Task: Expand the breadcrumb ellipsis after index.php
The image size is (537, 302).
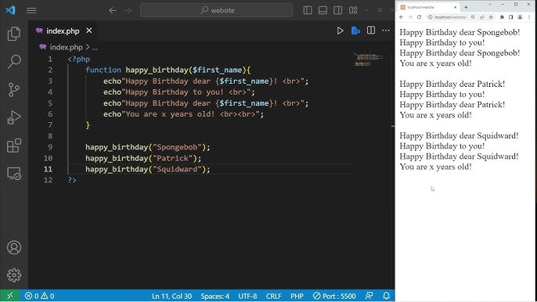Action: coord(95,48)
